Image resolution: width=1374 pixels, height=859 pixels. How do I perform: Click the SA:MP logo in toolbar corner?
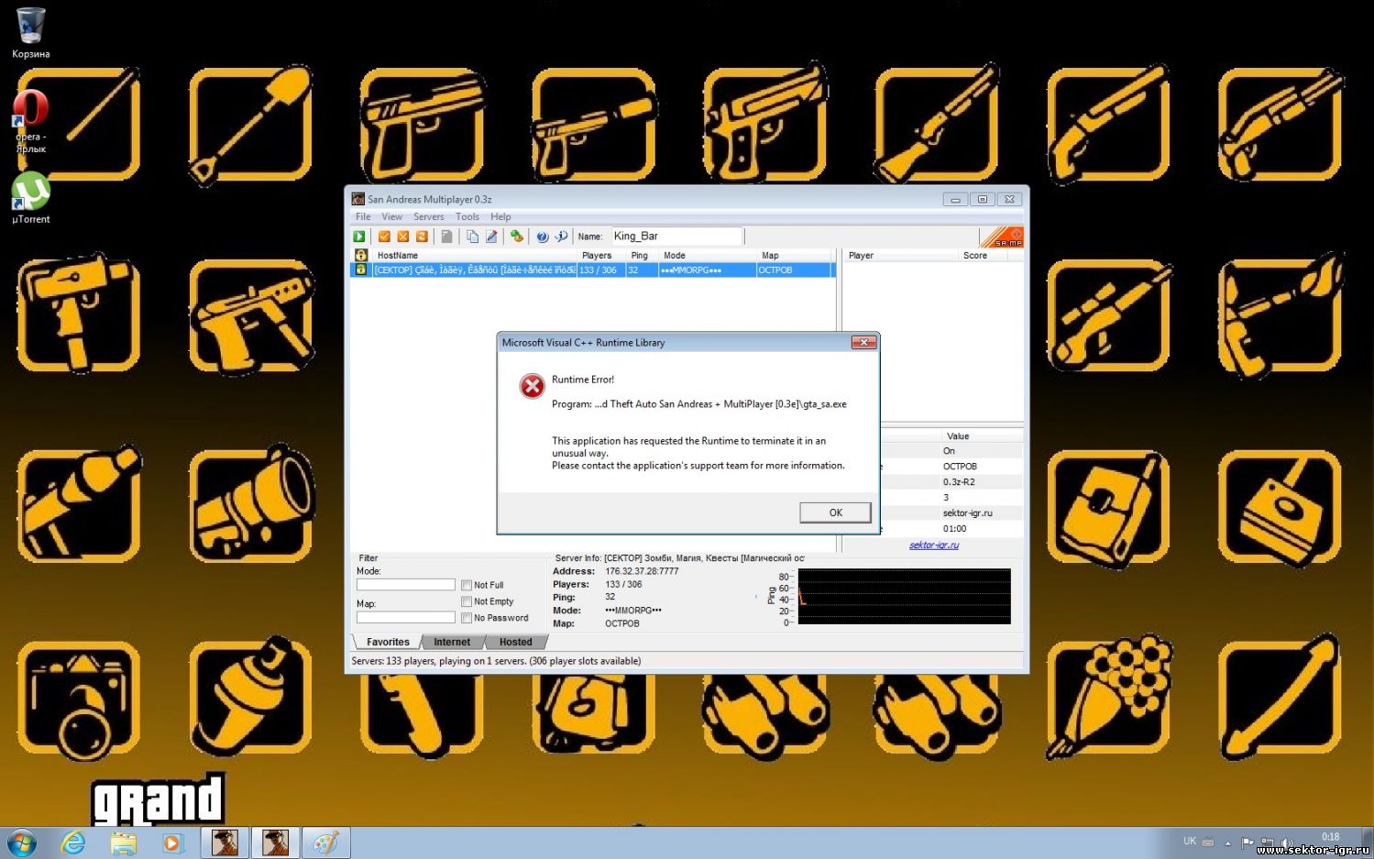click(1001, 237)
